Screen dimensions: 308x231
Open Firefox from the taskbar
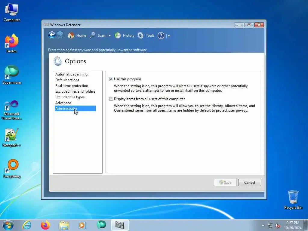(x=45, y=225)
